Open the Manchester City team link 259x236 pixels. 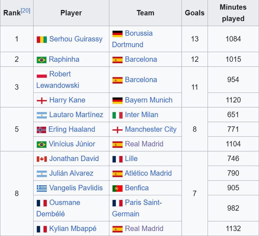[x=150, y=129]
